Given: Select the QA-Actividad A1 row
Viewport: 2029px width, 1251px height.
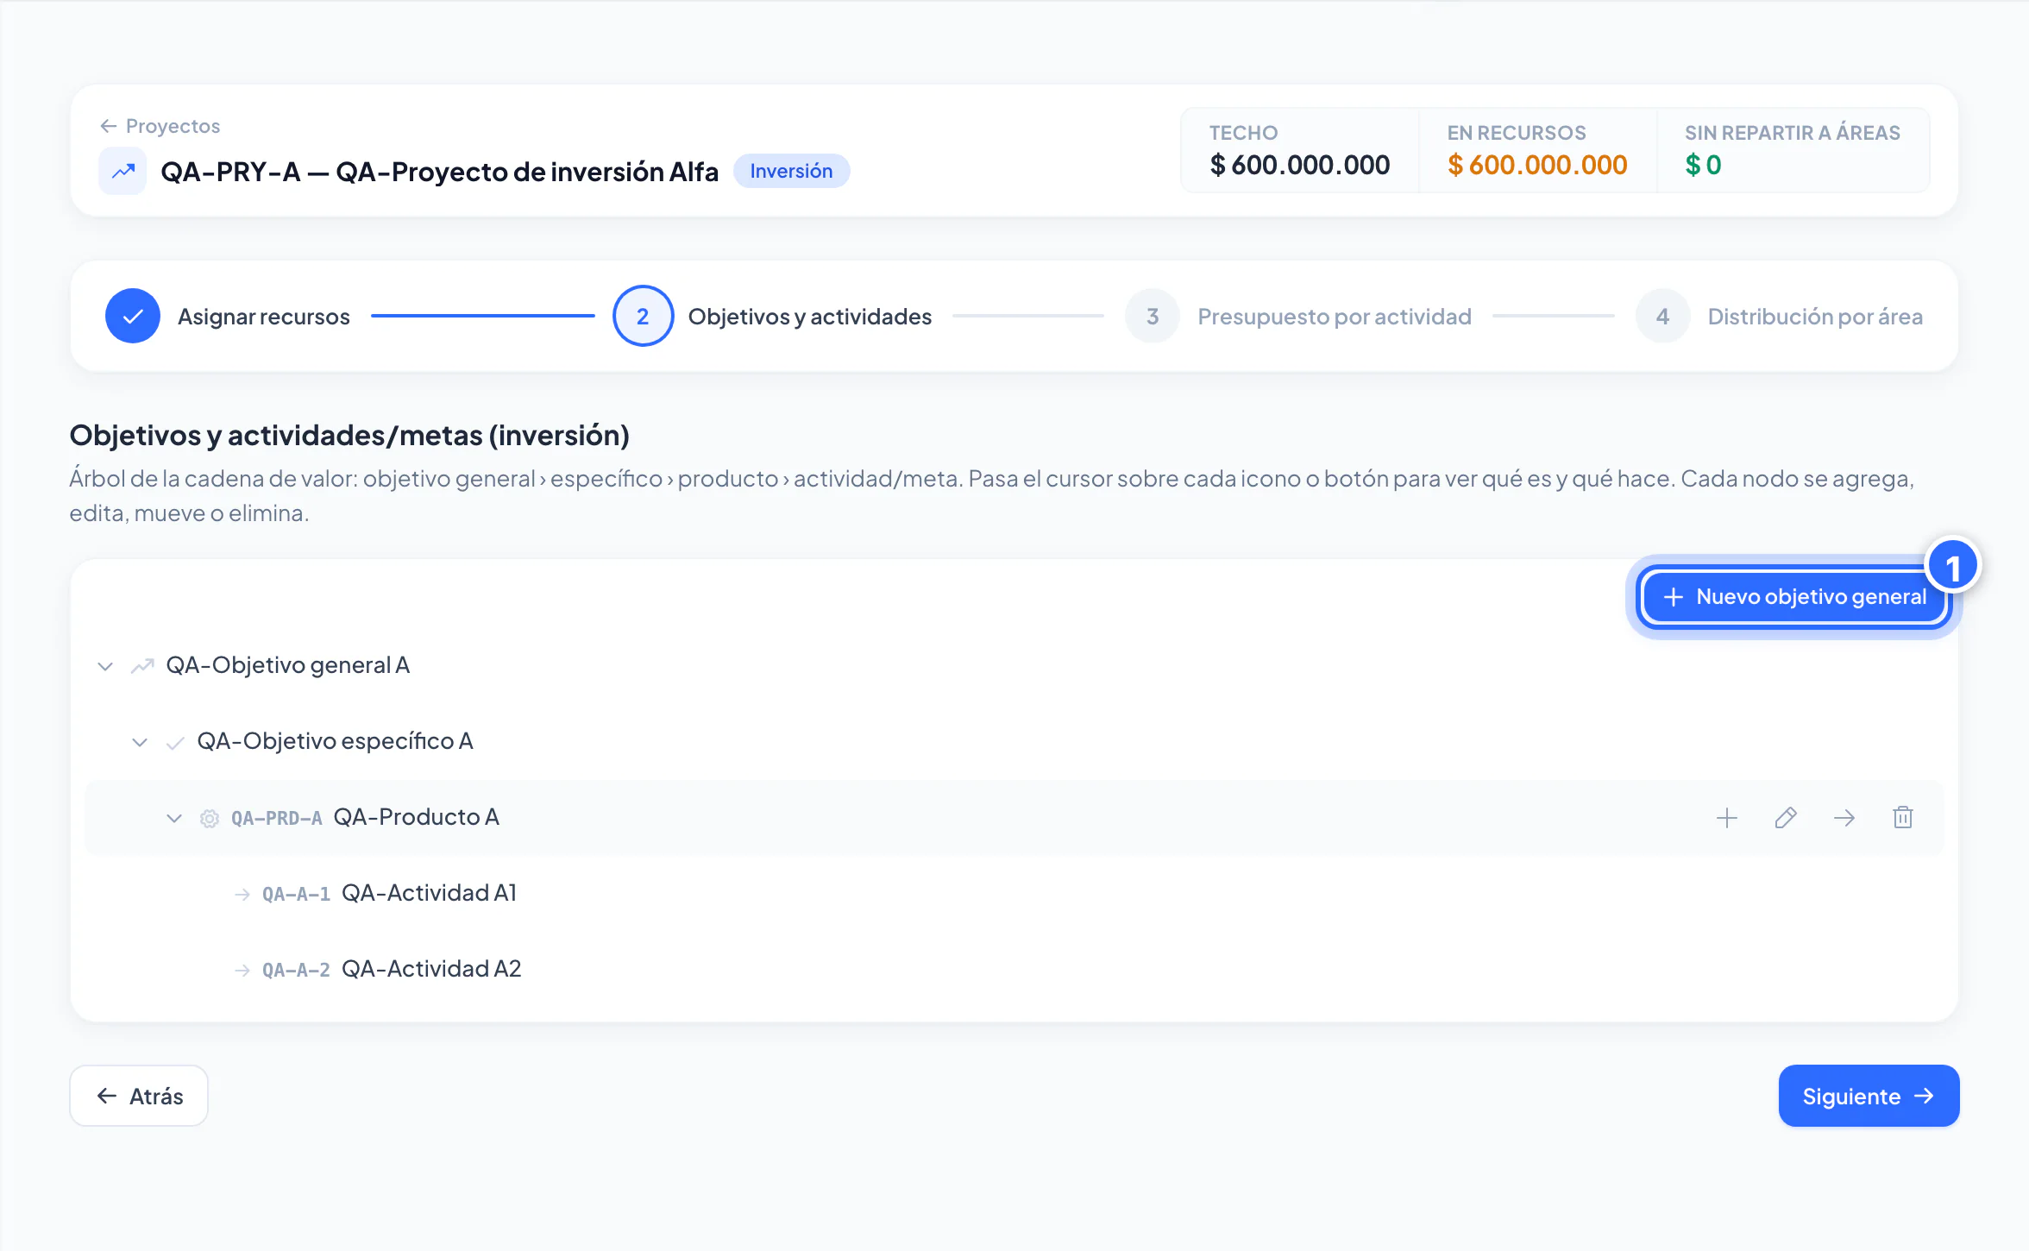Looking at the screenshot, I should pyautogui.click(x=1014, y=894).
